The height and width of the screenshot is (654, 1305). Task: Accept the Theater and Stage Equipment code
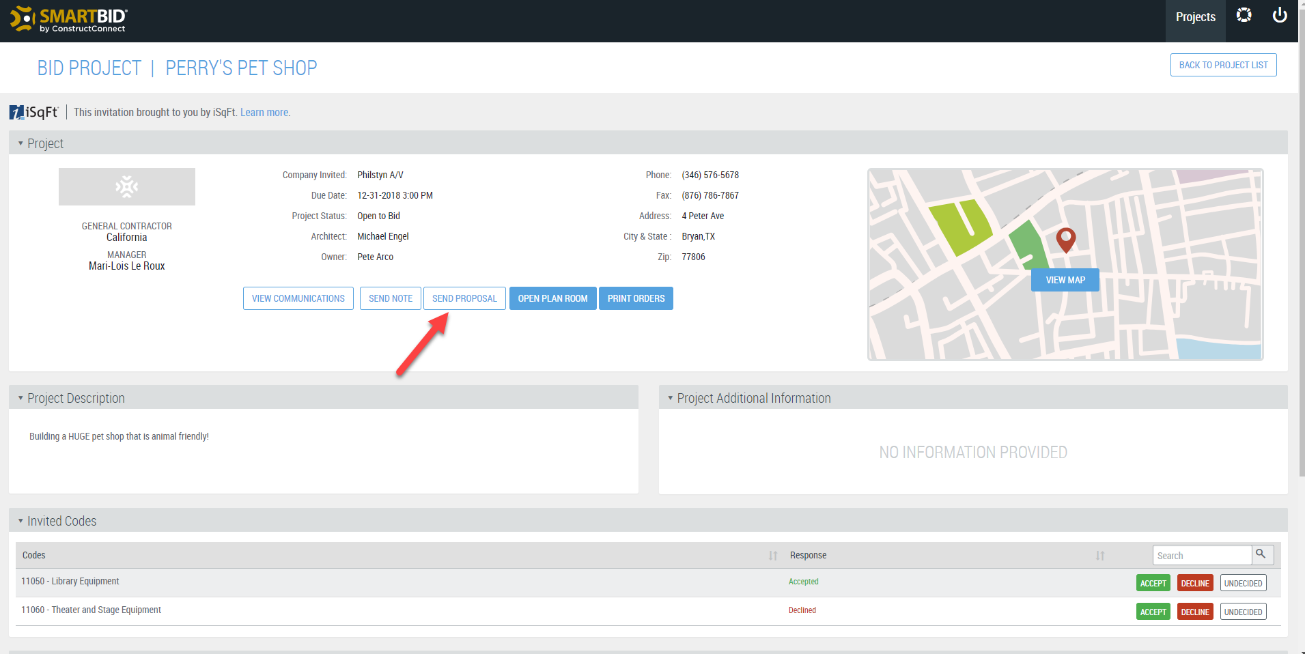coord(1153,611)
